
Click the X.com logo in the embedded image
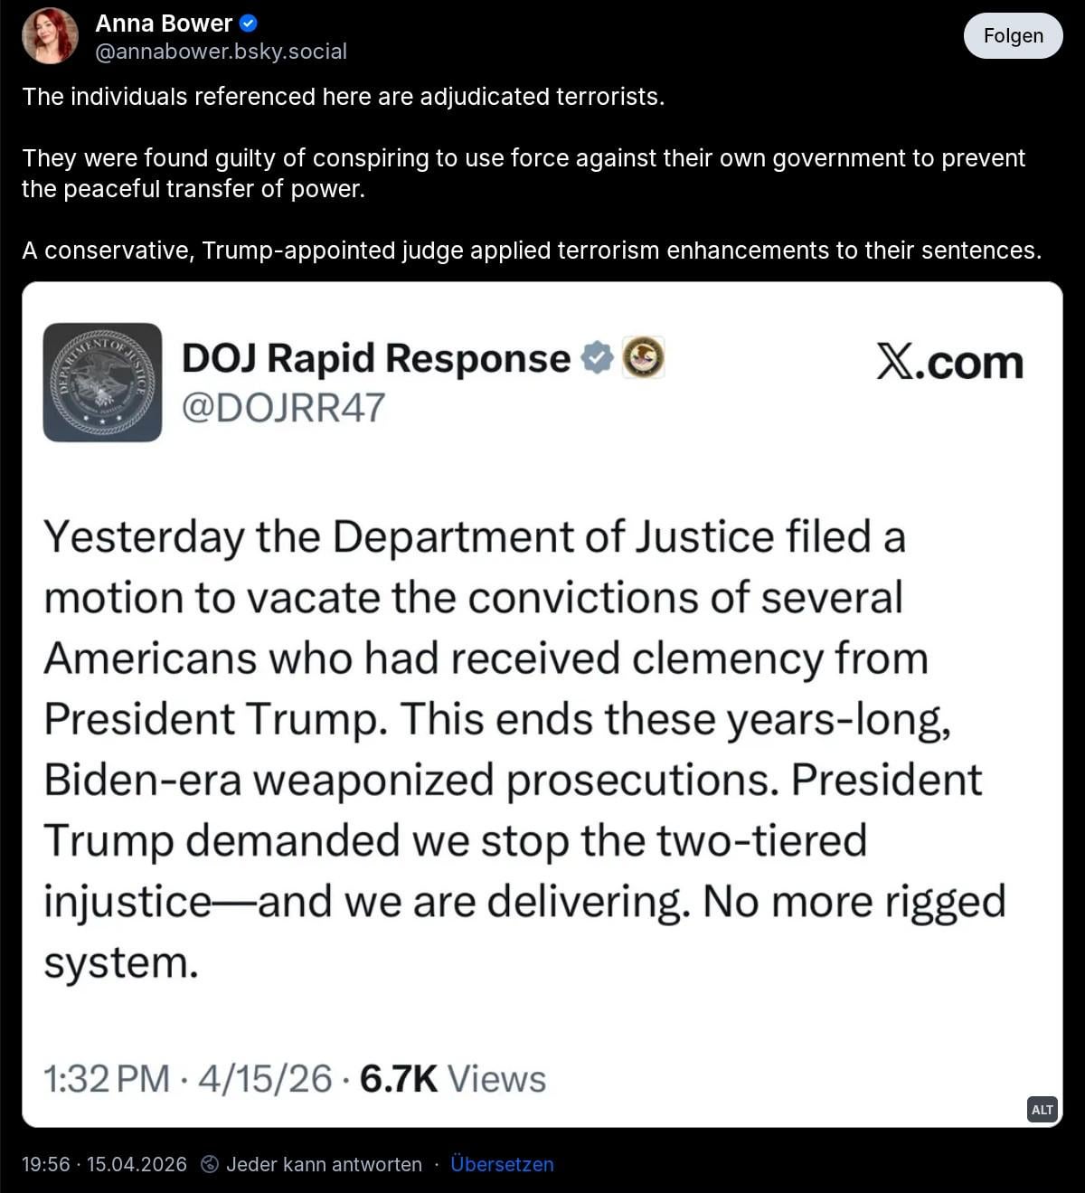pyautogui.click(x=949, y=362)
